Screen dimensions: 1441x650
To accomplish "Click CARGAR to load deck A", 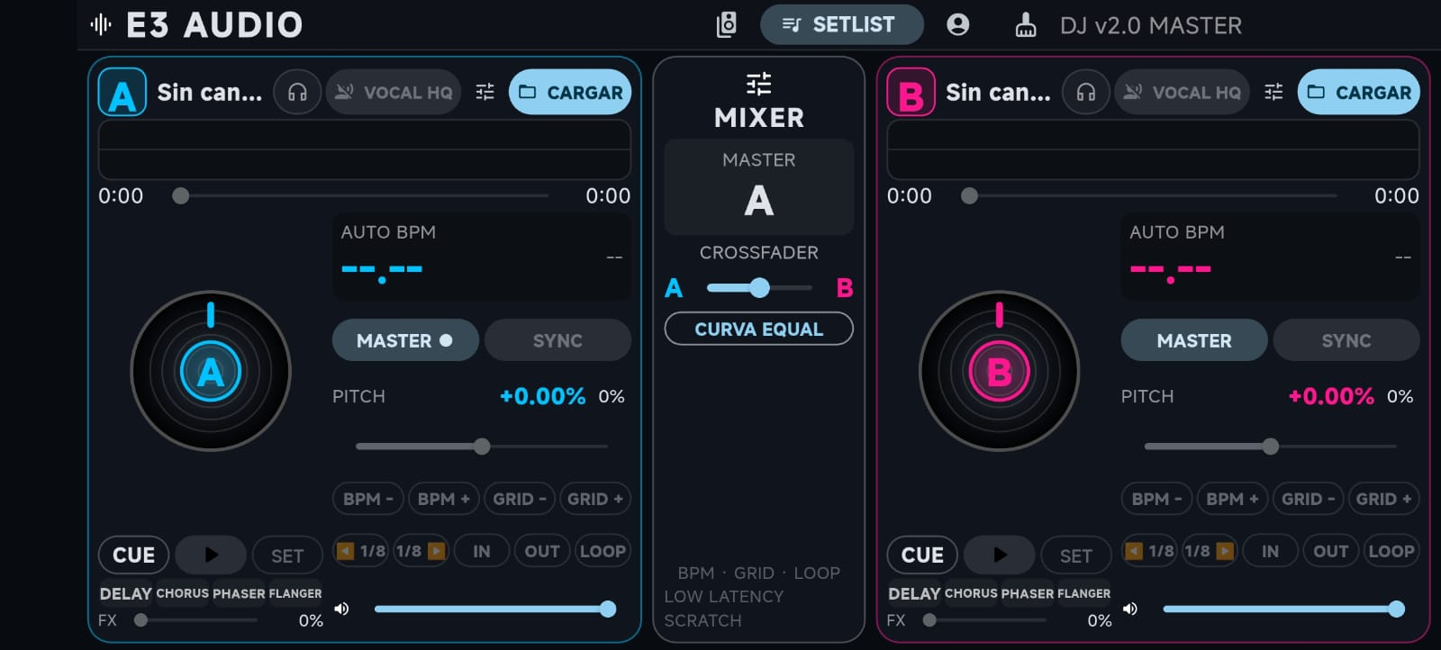I will pyautogui.click(x=570, y=92).
